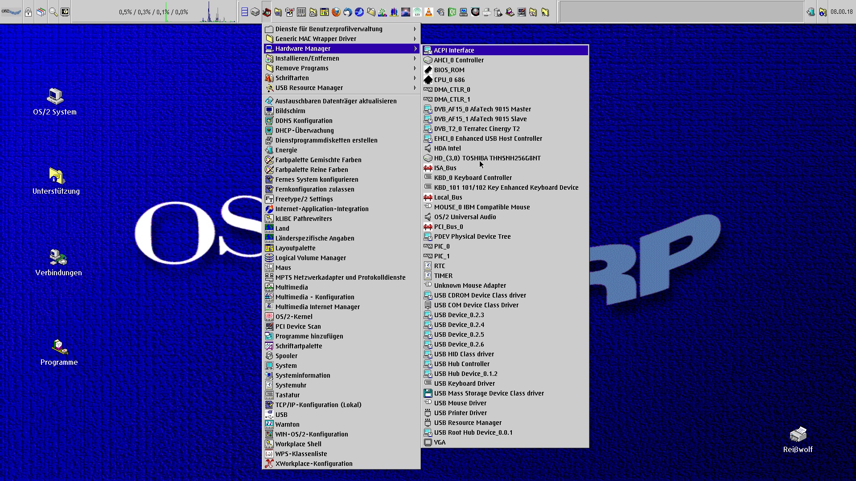
Task: Open USB Printer Driver entry
Action: point(505,413)
